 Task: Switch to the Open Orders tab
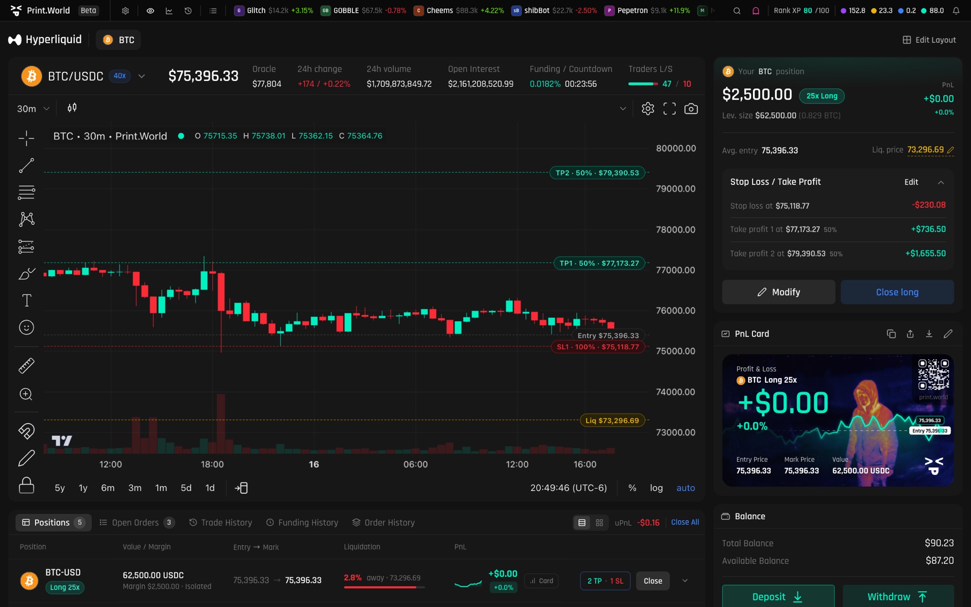136,523
